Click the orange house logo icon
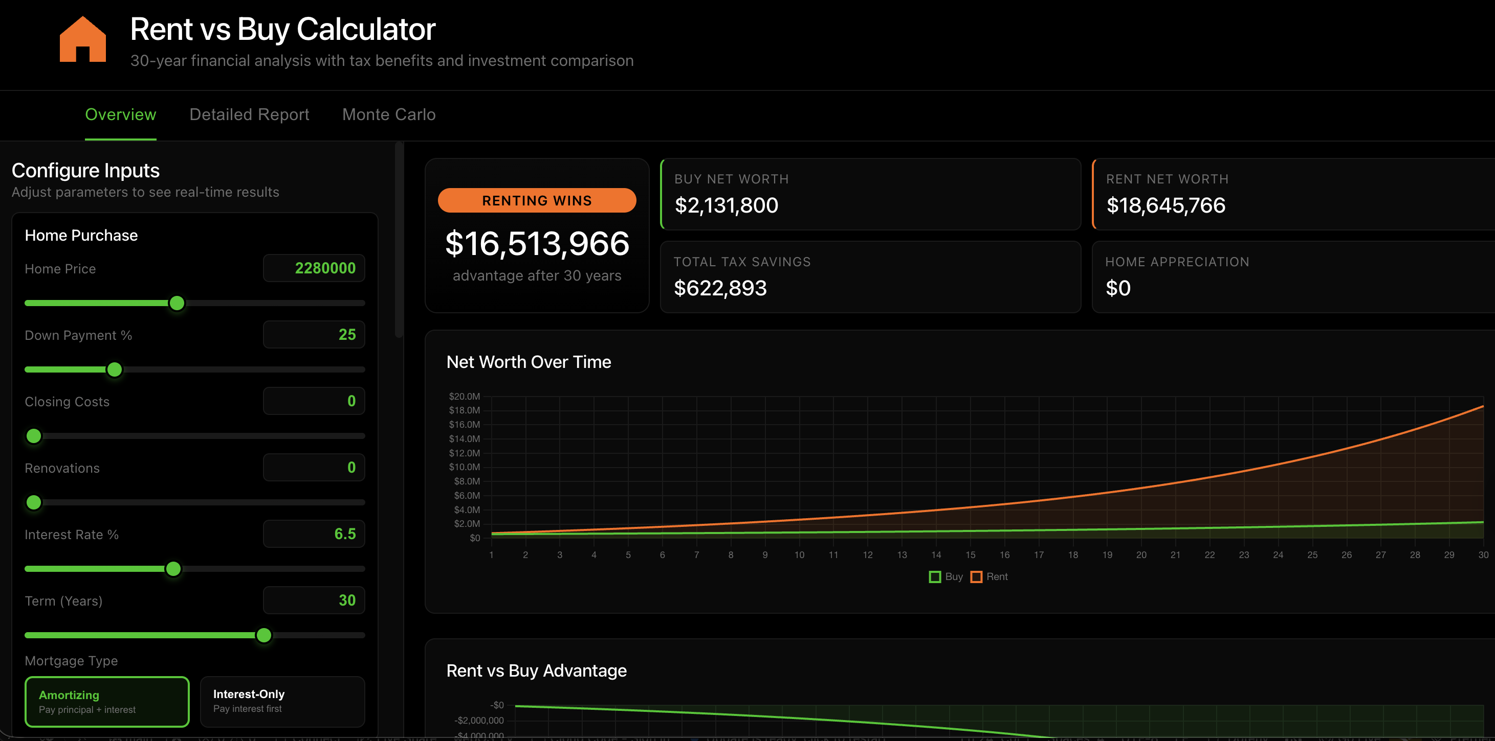Image resolution: width=1495 pixels, height=741 pixels. tap(82, 39)
